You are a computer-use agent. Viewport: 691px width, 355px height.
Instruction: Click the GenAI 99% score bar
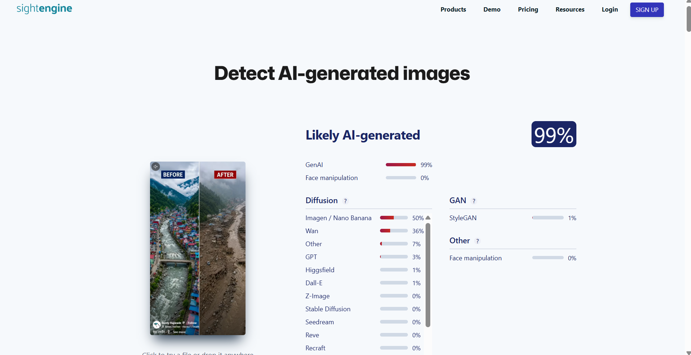point(401,165)
